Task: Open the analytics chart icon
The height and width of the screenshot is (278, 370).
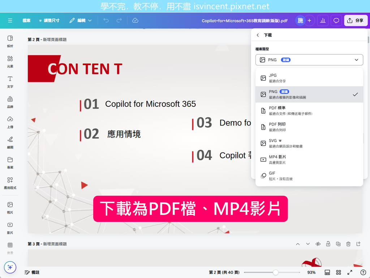Action: pos(323,21)
